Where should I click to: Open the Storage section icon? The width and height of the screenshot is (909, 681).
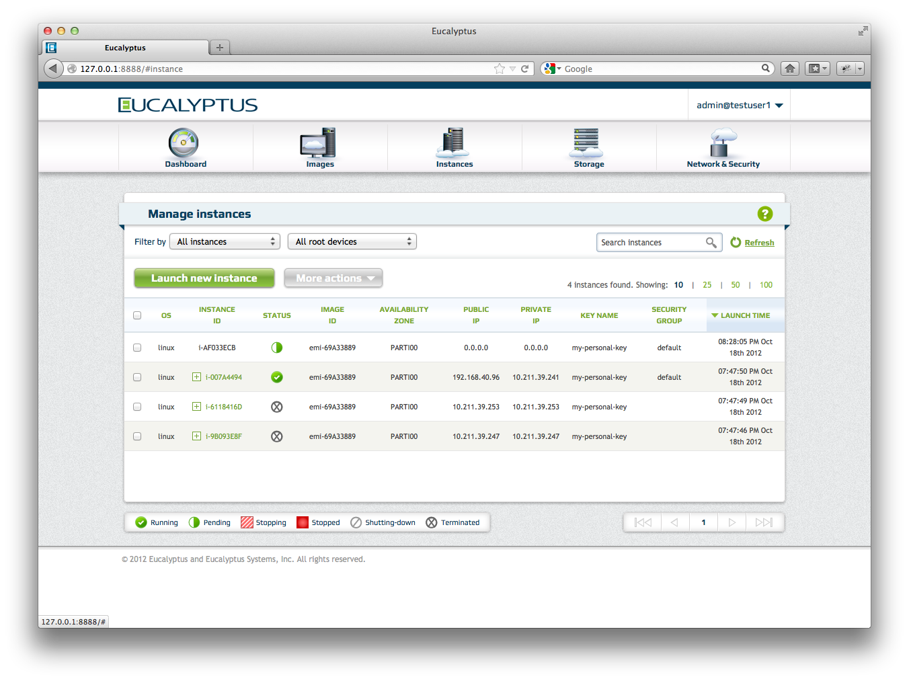point(587,143)
